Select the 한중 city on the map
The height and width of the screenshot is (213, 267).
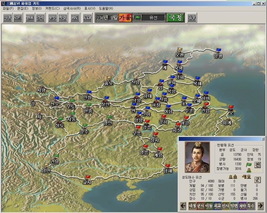pos(88,108)
